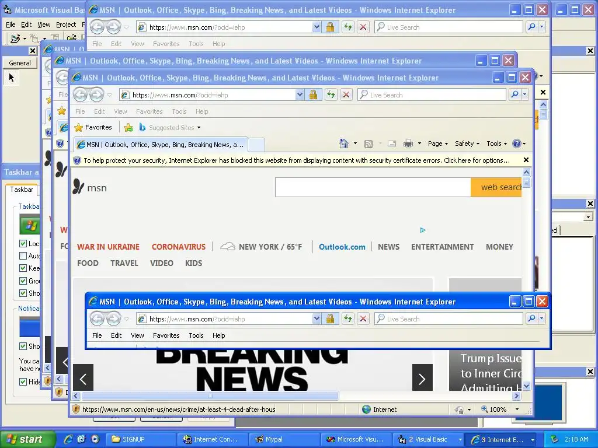This screenshot has width=598, height=448.
Task: Click Live Search box in lower IE window
Action: coord(448,318)
